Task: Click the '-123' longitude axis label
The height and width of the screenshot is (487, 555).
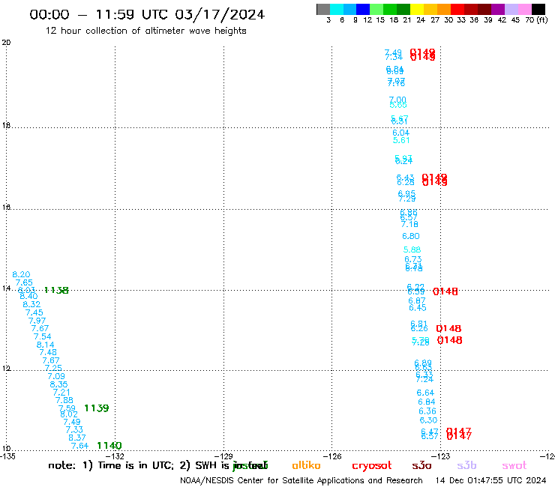Action: [x=441, y=456]
